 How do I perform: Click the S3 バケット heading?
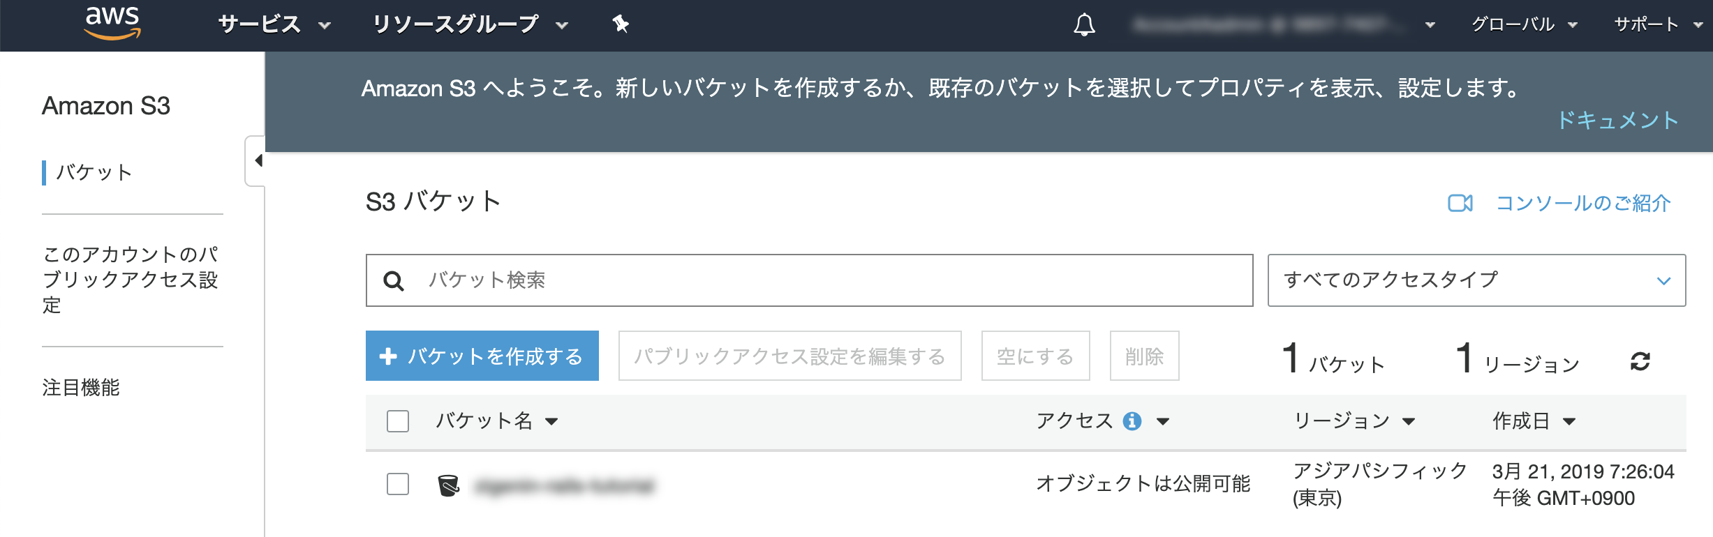pos(433,202)
